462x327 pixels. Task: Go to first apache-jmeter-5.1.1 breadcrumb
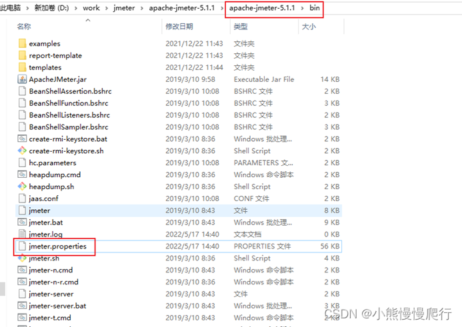182,8
